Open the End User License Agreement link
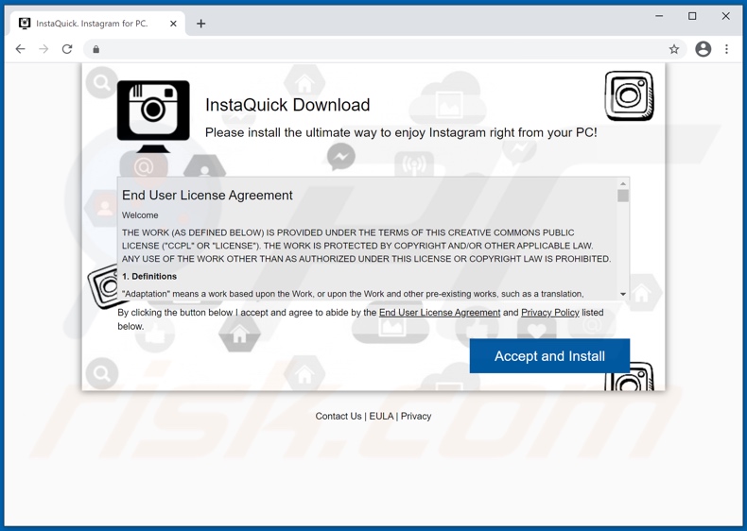The height and width of the screenshot is (531, 747). click(x=440, y=313)
